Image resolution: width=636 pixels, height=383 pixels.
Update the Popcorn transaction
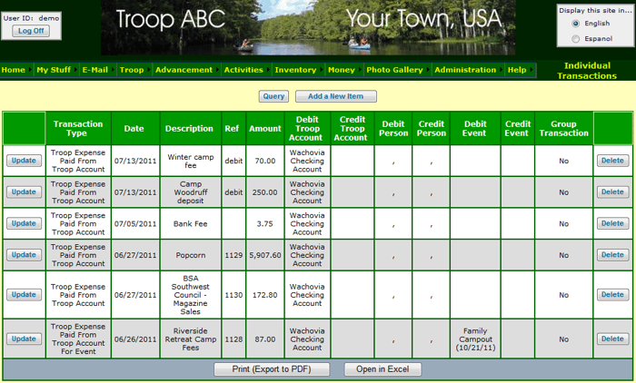(x=24, y=255)
